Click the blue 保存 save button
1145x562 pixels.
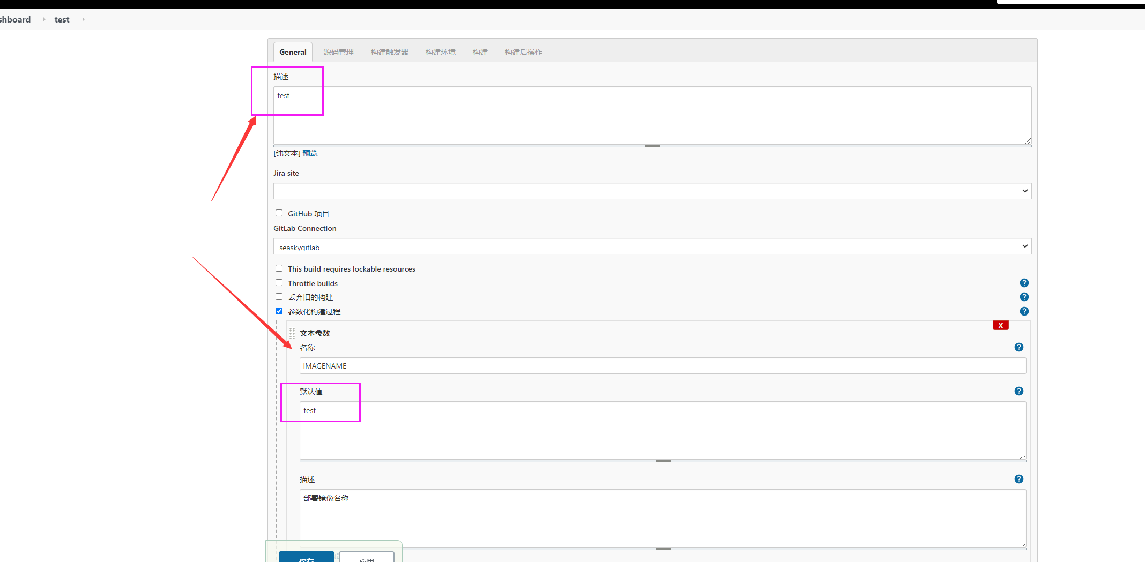[x=307, y=557]
